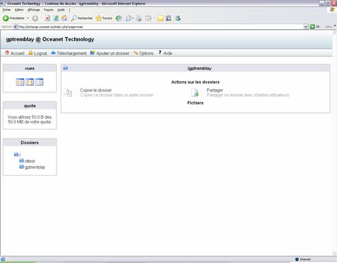Click the Logout link
The image size is (337, 263).
pos(40,54)
